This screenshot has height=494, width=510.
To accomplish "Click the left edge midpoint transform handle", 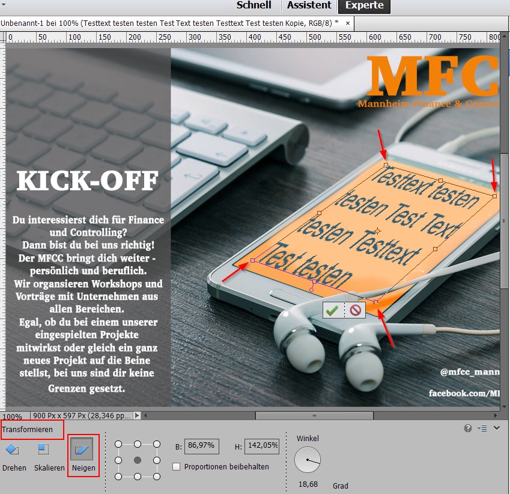I will click(319, 213).
